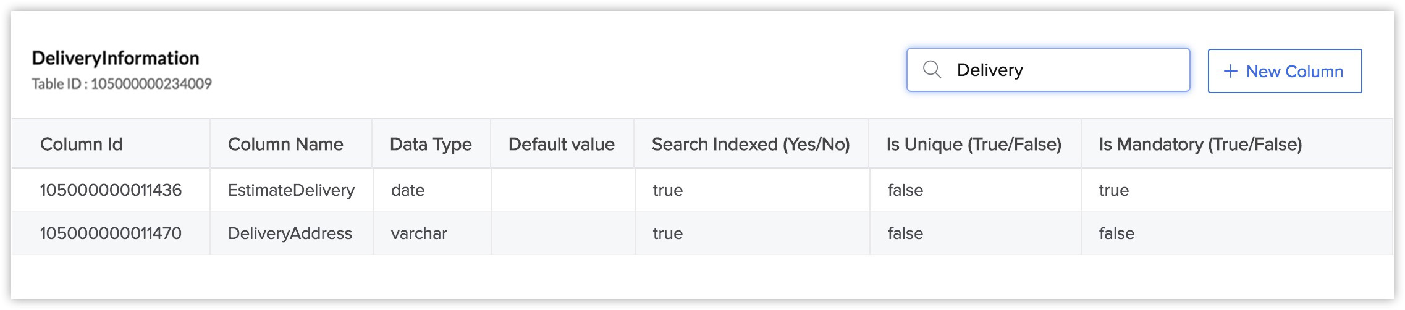The width and height of the screenshot is (1405, 310).
Task: Click the DeliveryInformation table title
Action: point(116,58)
